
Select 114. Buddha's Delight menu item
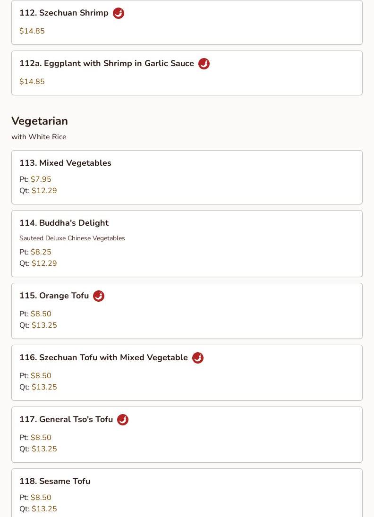click(x=64, y=223)
